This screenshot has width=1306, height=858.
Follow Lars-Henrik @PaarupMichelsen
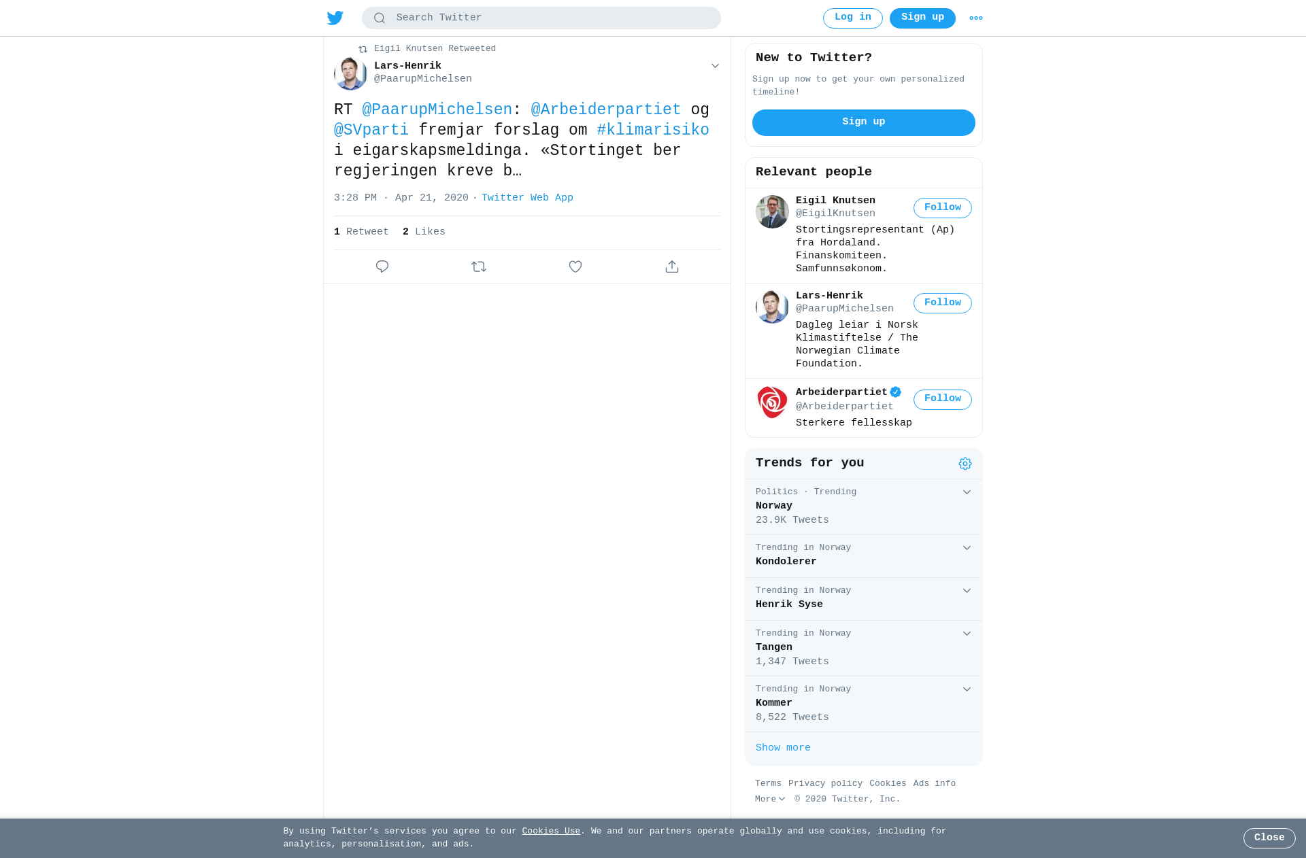[x=943, y=303]
